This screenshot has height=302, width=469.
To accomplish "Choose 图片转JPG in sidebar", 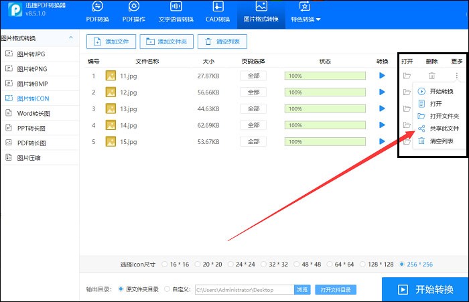I will (40, 54).
